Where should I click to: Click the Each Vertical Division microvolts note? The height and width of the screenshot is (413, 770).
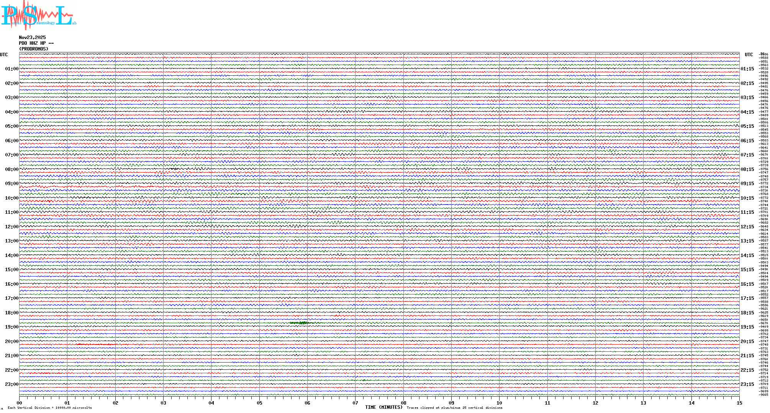(x=50, y=408)
